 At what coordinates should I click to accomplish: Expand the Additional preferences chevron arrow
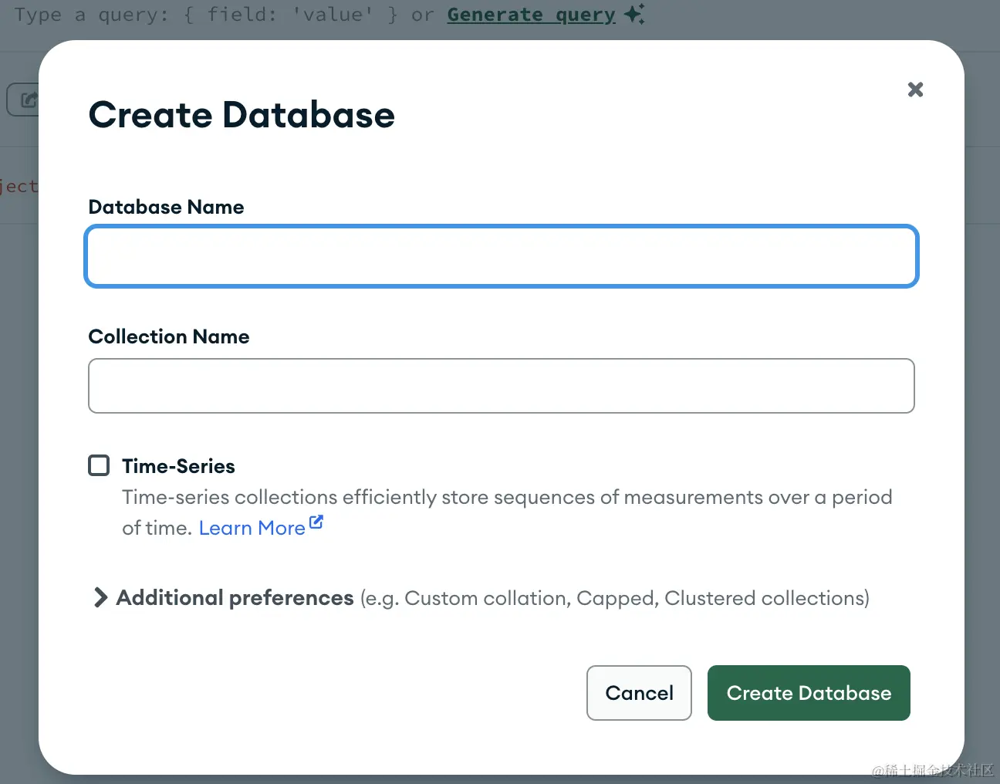[x=100, y=597]
